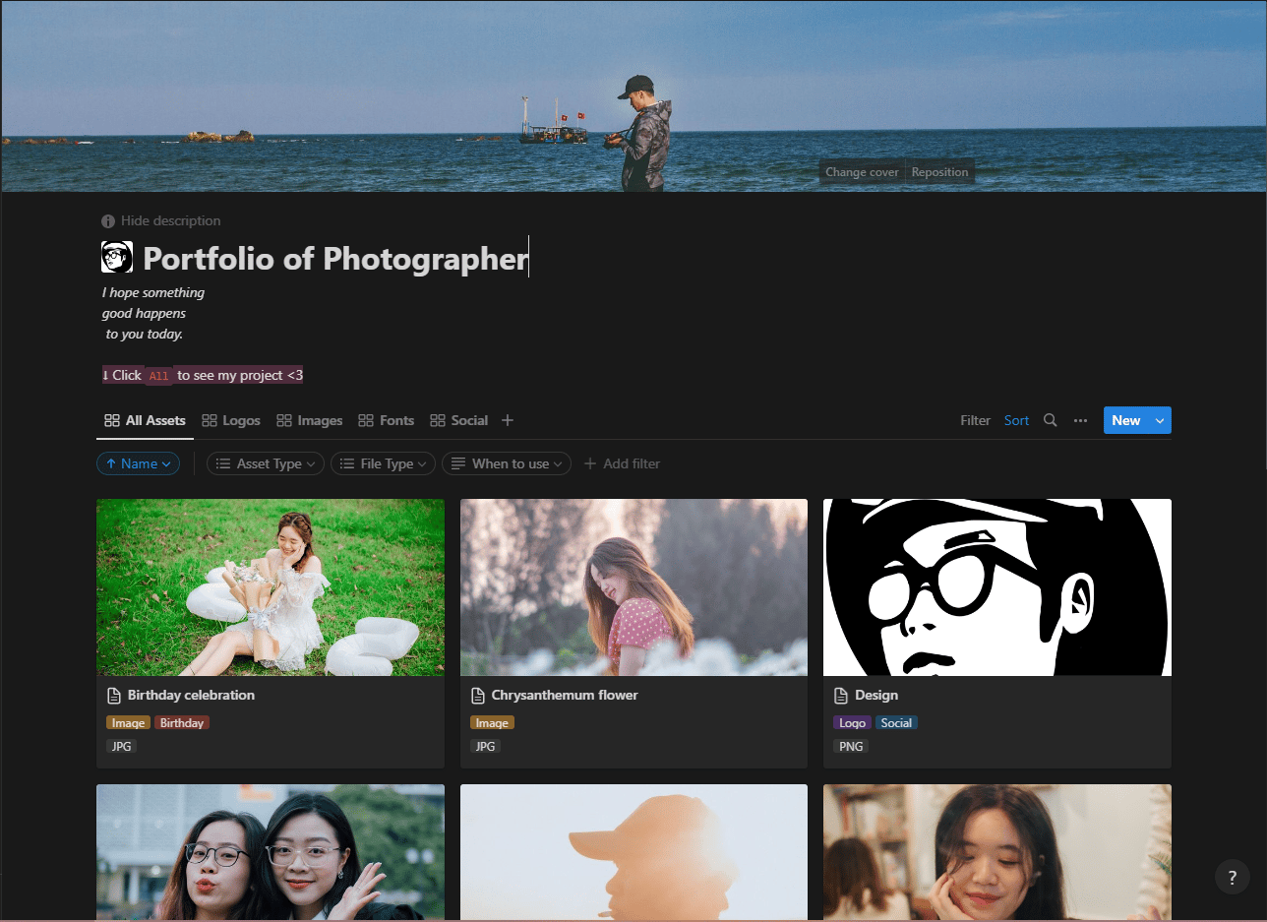Expand the dropdown arrow beside New button
Image resolution: width=1267 pixels, height=922 pixels.
tap(1160, 420)
